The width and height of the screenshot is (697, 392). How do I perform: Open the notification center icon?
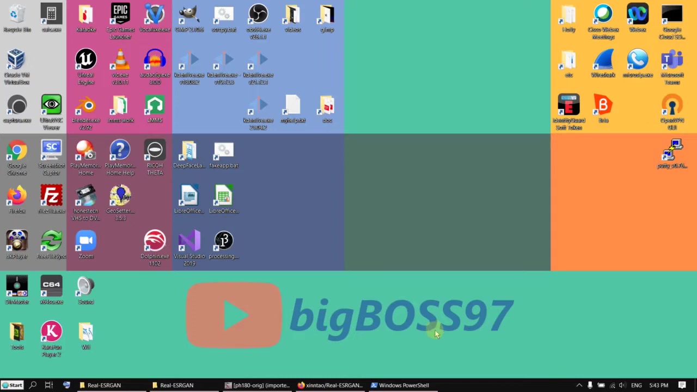point(682,385)
